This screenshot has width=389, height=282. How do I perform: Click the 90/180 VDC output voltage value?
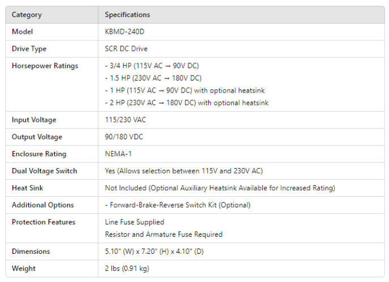click(124, 137)
